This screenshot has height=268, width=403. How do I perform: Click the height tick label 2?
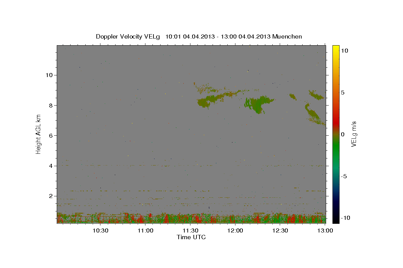51,196
